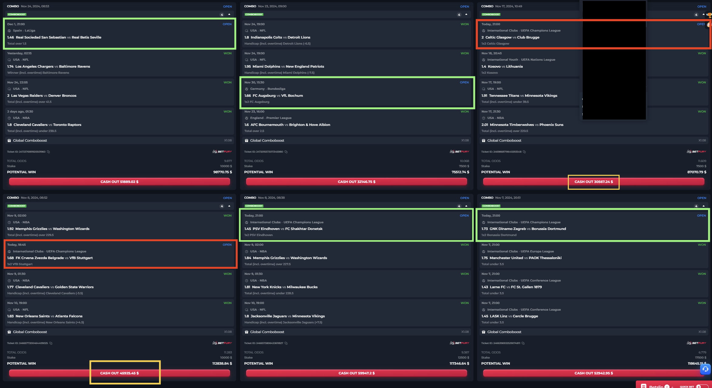Click COMBOBOOST badge on Nov 24 08:53 combo

click(x=17, y=15)
